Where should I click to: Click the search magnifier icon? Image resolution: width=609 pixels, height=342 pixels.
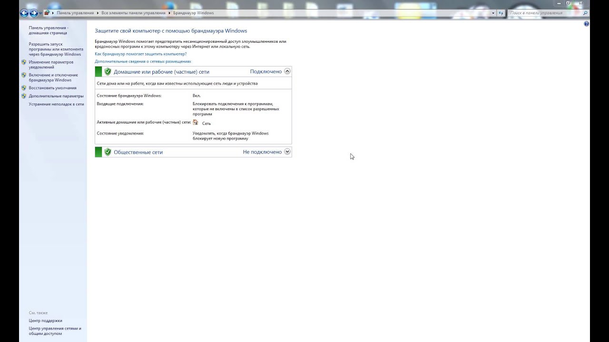pyautogui.click(x=586, y=13)
